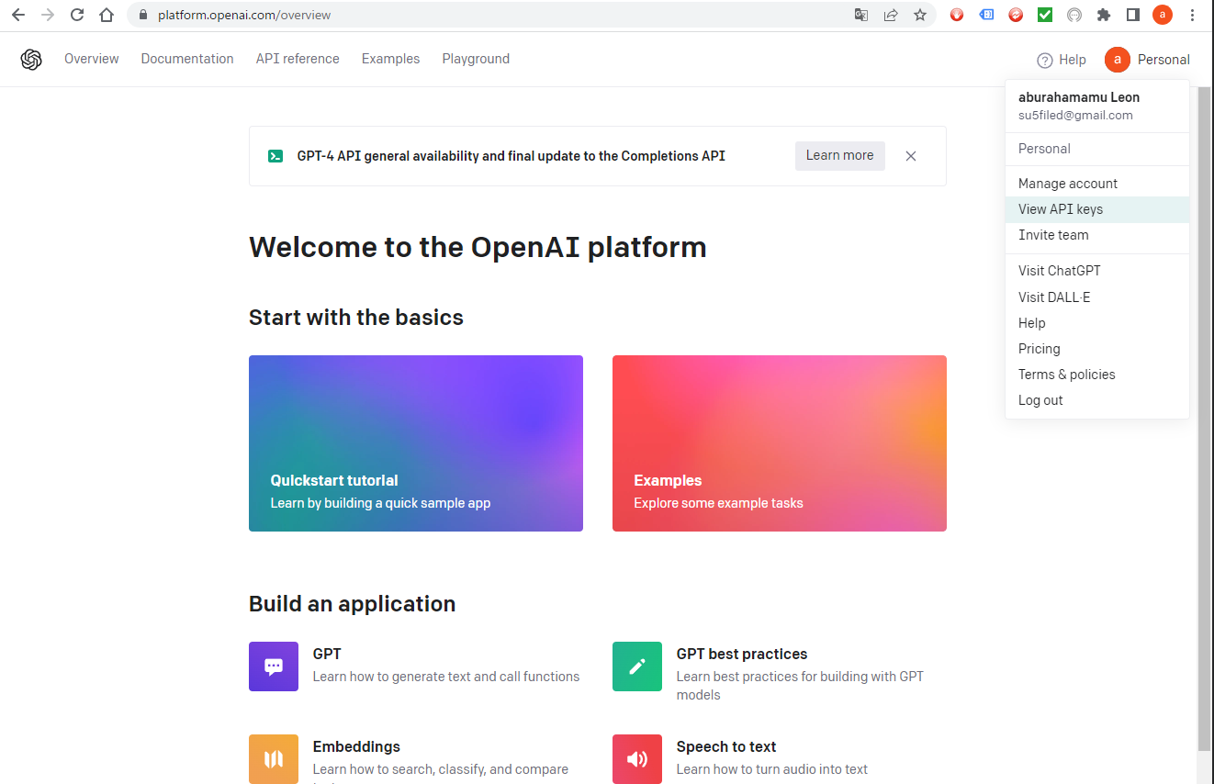Open the Playground nav tab
The width and height of the screenshot is (1214, 784).
coord(476,59)
